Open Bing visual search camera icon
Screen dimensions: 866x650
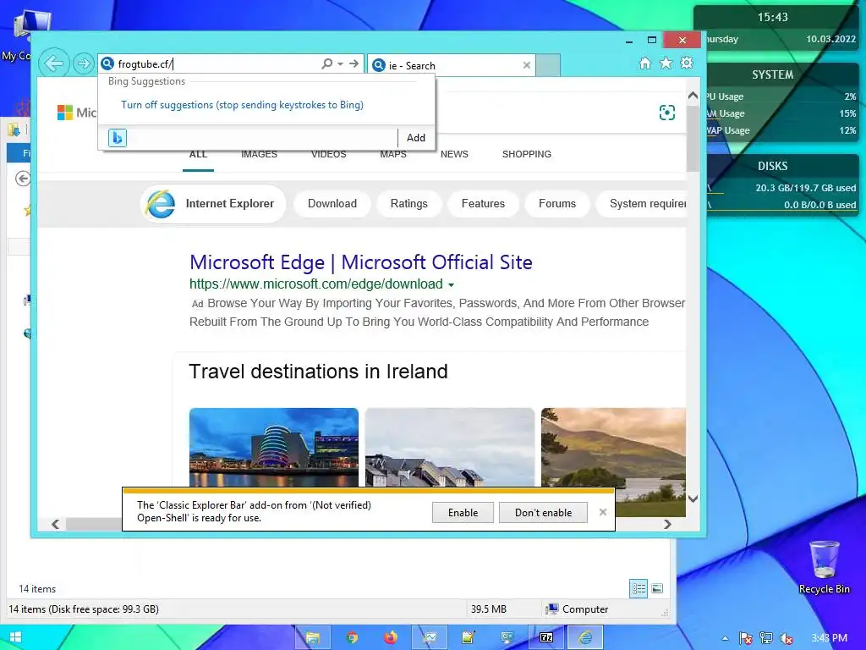pyautogui.click(x=667, y=113)
